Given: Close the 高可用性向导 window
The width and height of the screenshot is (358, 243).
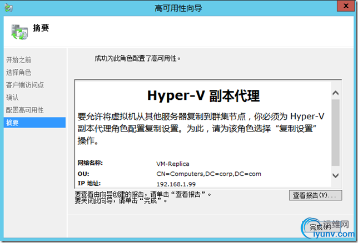Looking at the screenshot, I should 346,6.
